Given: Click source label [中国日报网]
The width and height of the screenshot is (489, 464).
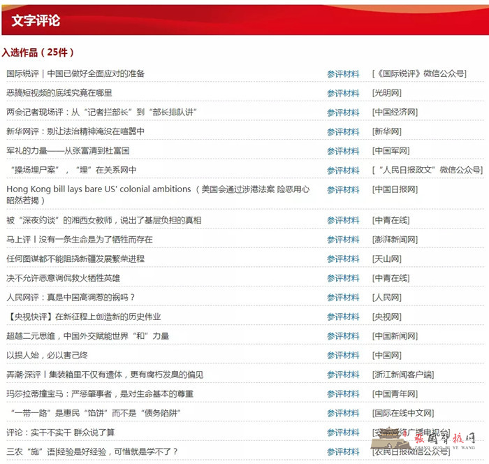Looking at the screenshot, I should 395,189.
